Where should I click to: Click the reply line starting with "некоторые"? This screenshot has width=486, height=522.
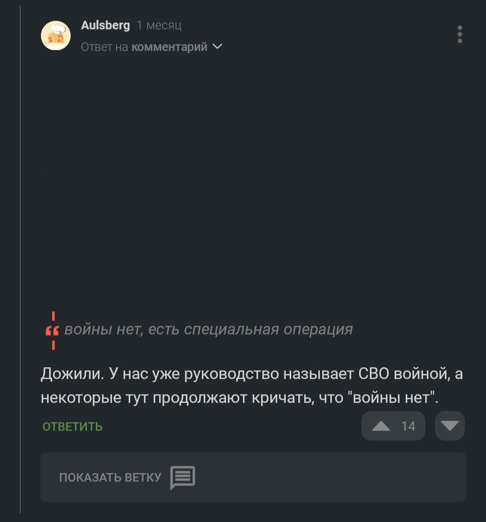coord(239,398)
